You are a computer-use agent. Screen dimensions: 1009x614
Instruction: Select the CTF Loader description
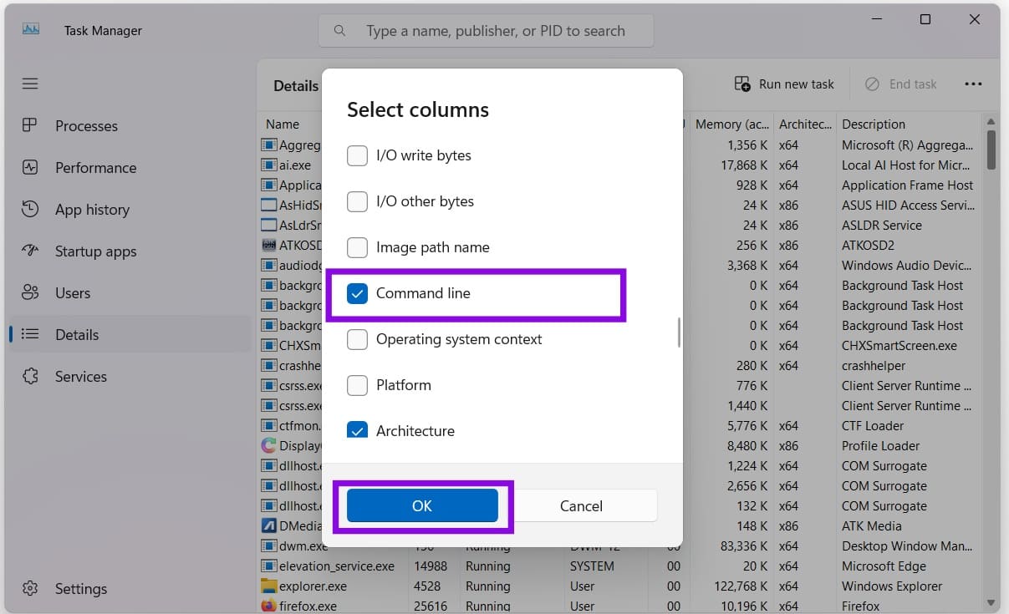point(873,426)
